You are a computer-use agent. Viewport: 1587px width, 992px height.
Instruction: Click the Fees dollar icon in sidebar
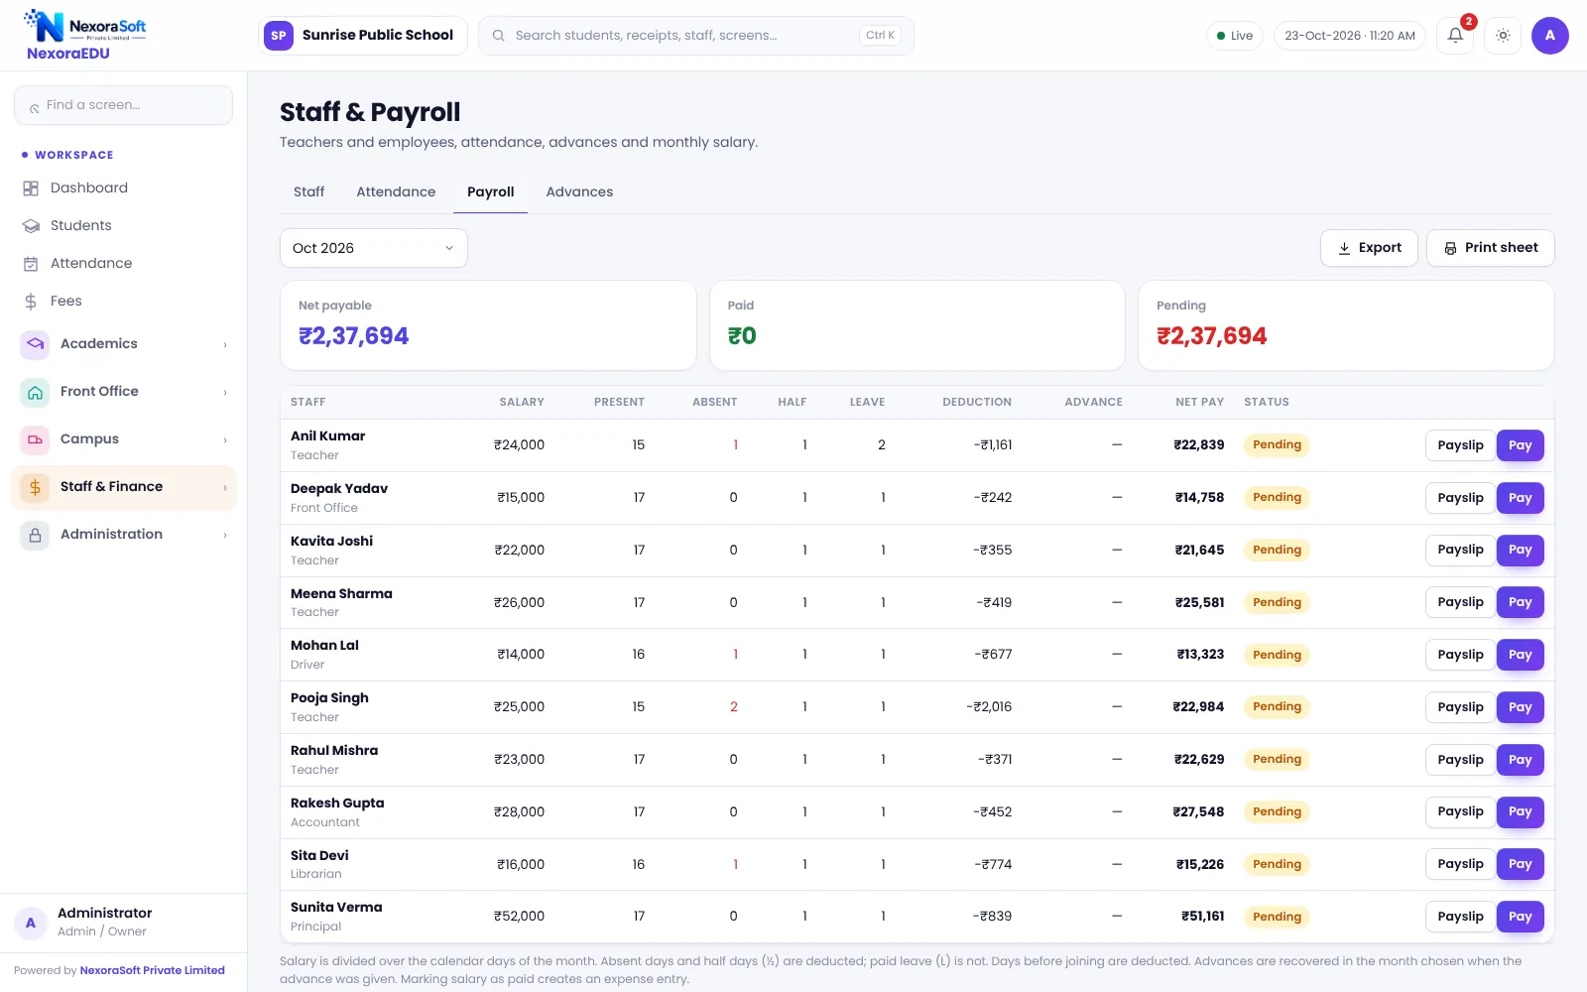coord(31,302)
